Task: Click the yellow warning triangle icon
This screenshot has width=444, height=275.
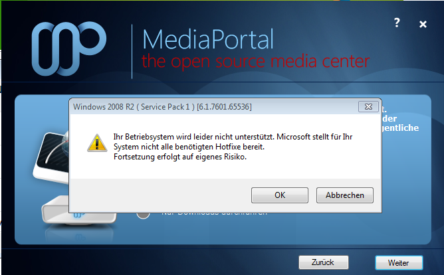Action: [97, 143]
